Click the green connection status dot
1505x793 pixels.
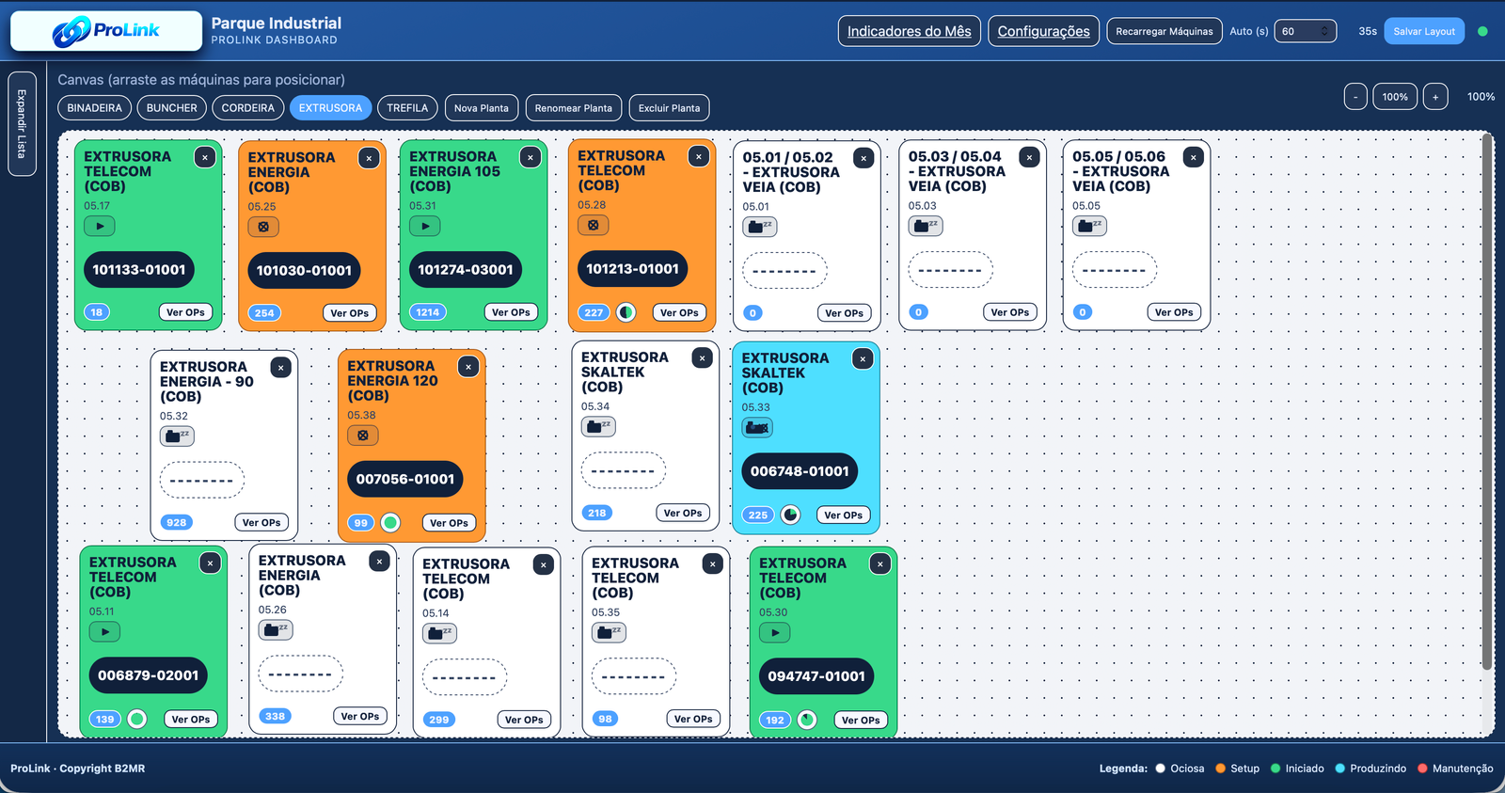click(1482, 31)
